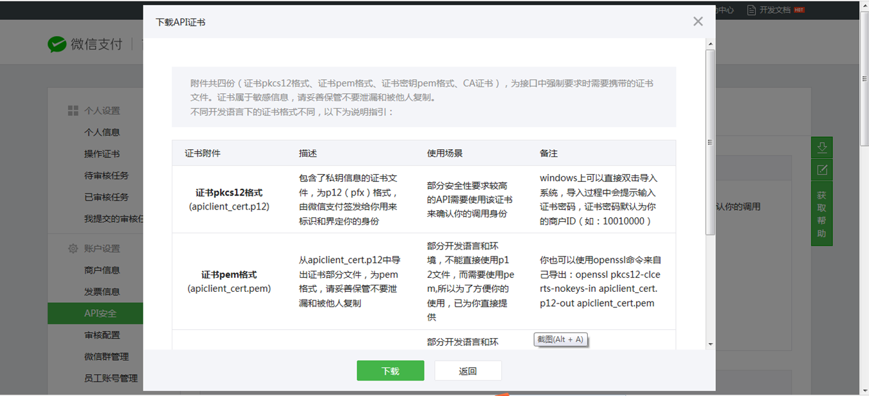Click the grey intro paragraph starting 附件共四份
Viewport: 869px width, 396px height.
coord(422,91)
